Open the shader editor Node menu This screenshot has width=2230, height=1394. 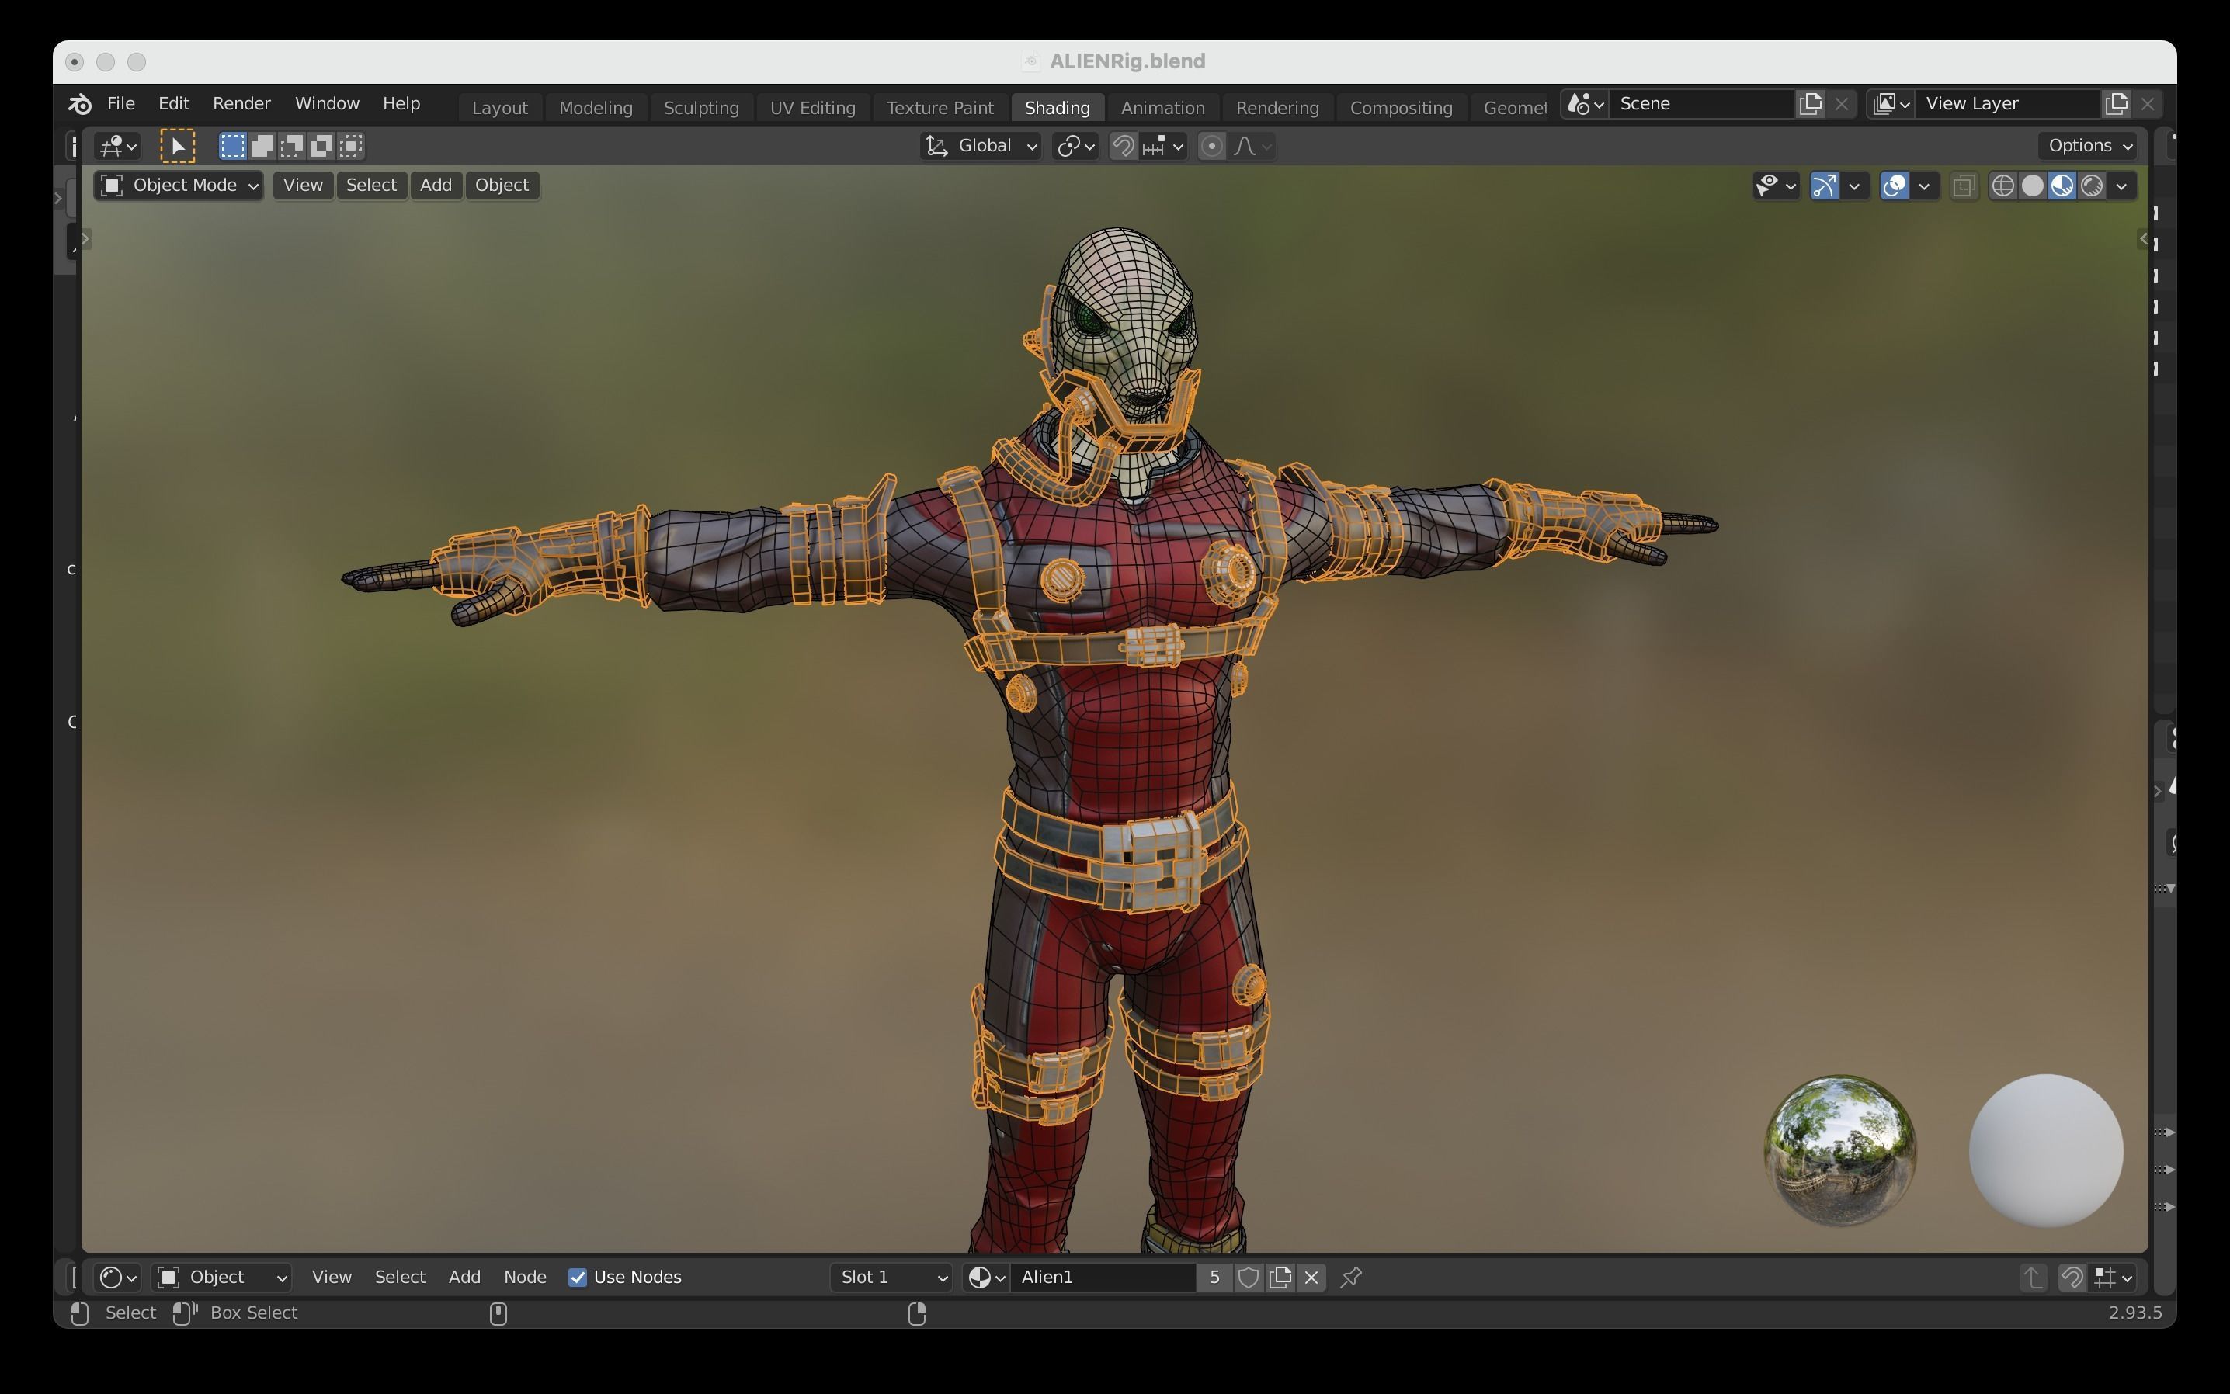[525, 1277]
